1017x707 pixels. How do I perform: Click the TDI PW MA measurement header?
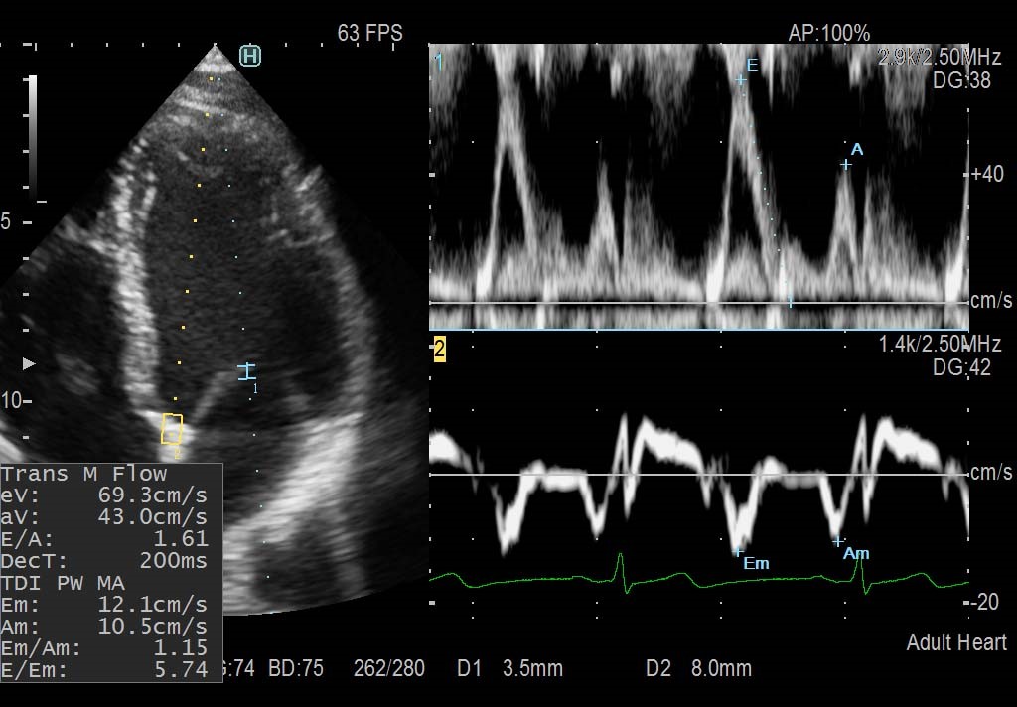pyautogui.click(x=63, y=583)
